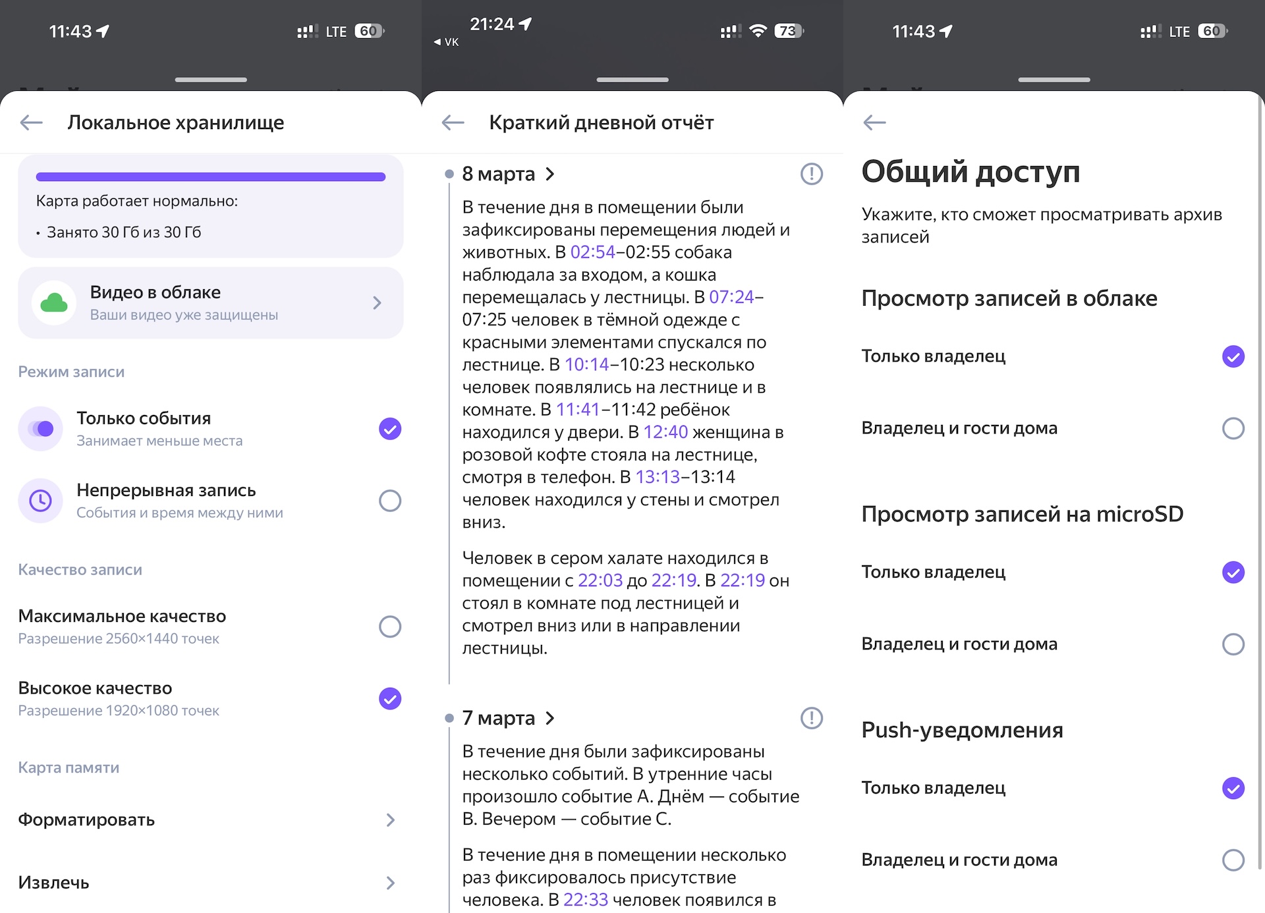Tap info icon next to 7 марта
The height and width of the screenshot is (913, 1265).
(x=811, y=718)
